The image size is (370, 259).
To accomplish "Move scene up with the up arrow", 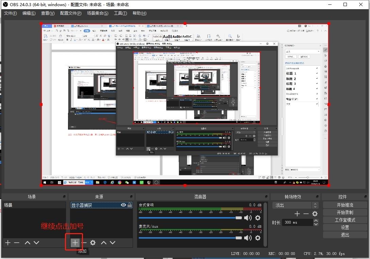I will click(x=27, y=242).
